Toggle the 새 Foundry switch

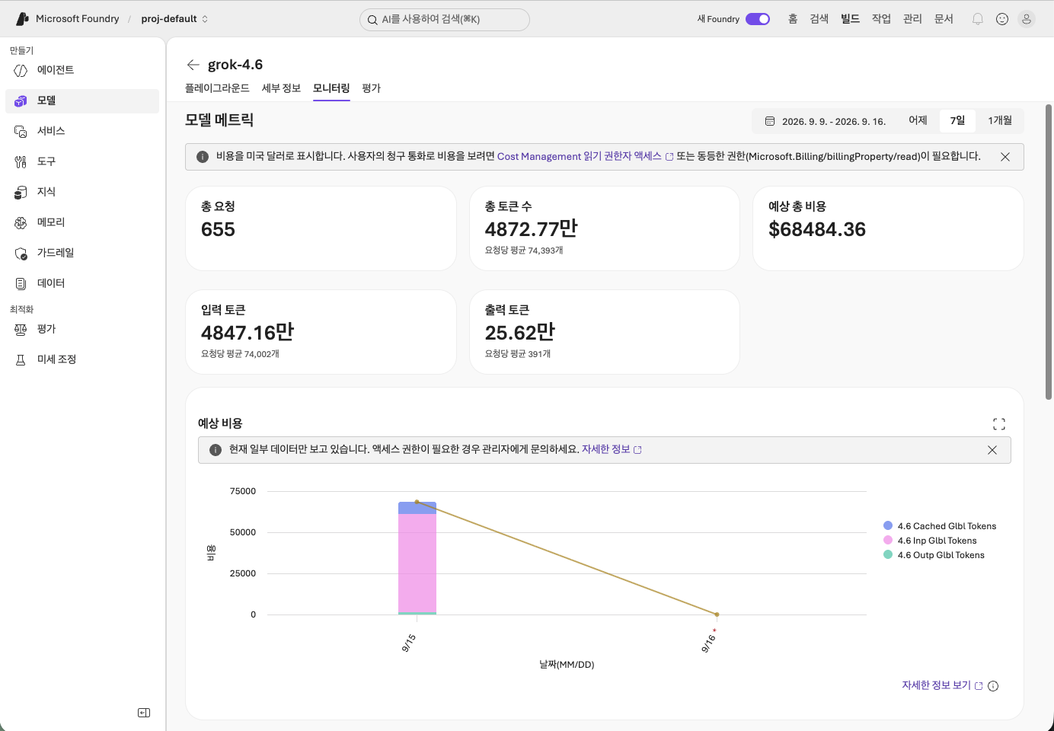[x=758, y=19]
